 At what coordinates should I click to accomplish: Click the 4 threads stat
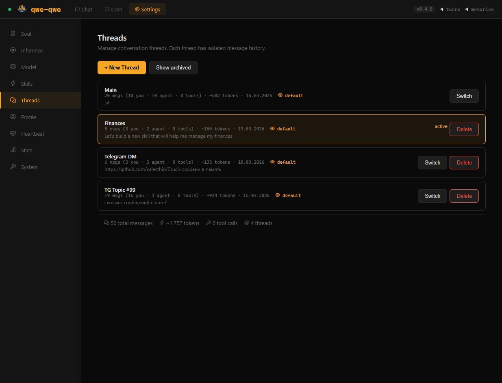pos(259,223)
